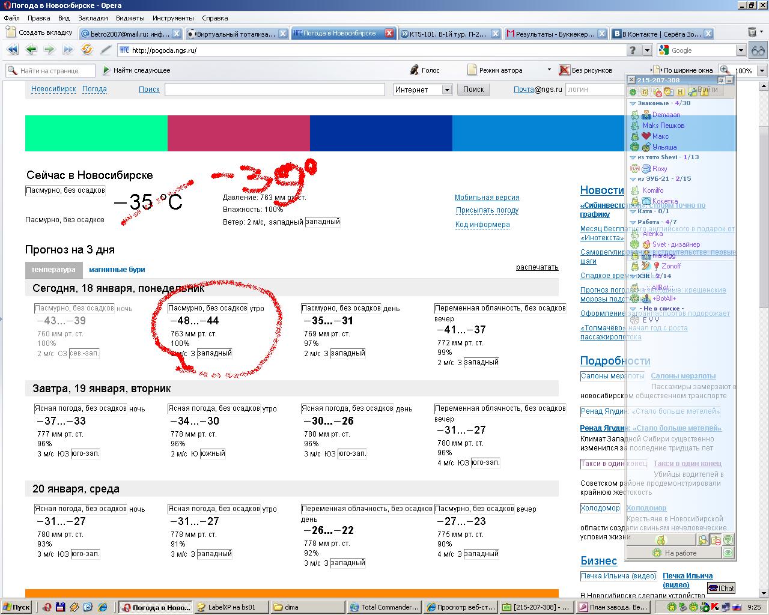The height and width of the screenshot is (615, 769).
Task: Switch to the betro2007@mail.ru tab
Action: pos(130,34)
